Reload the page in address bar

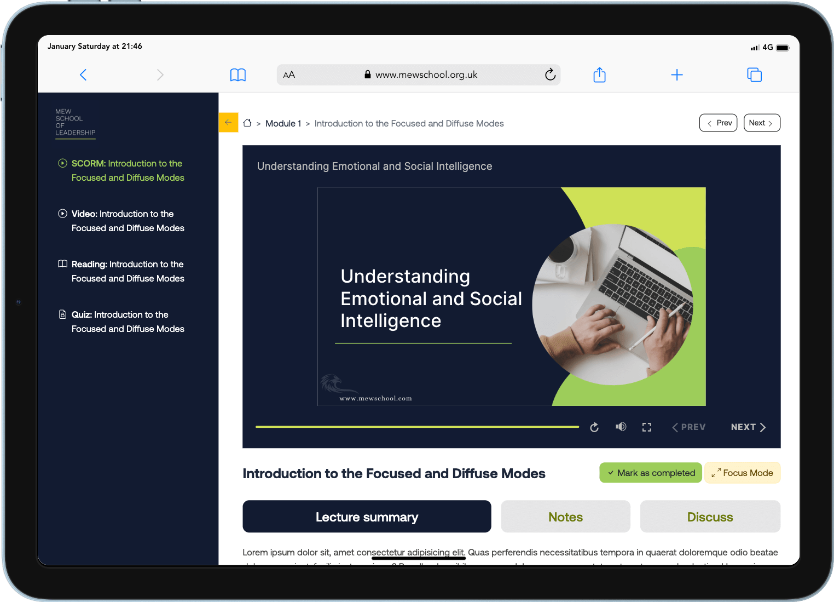tap(550, 75)
